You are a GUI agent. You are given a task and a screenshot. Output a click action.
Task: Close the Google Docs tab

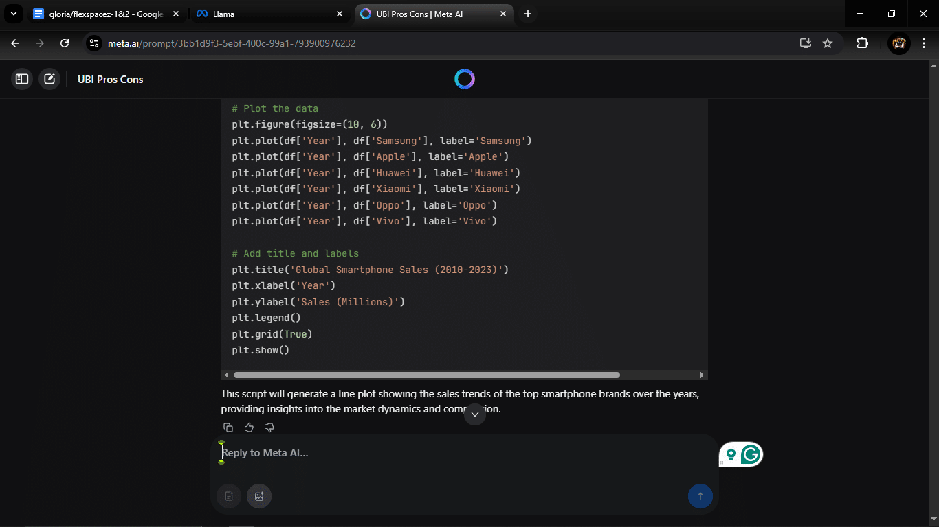175,14
